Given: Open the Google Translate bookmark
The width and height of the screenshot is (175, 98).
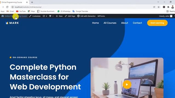Looking at the screenshot, I should 80,11.
